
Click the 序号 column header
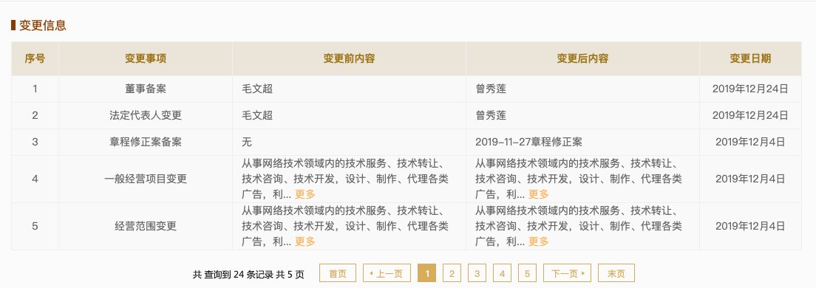pyautogui.click(x=35, y=58)
